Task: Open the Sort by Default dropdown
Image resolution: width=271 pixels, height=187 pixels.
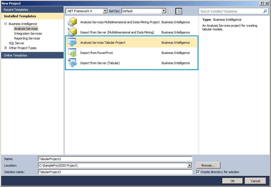Action: coord(164,11)
